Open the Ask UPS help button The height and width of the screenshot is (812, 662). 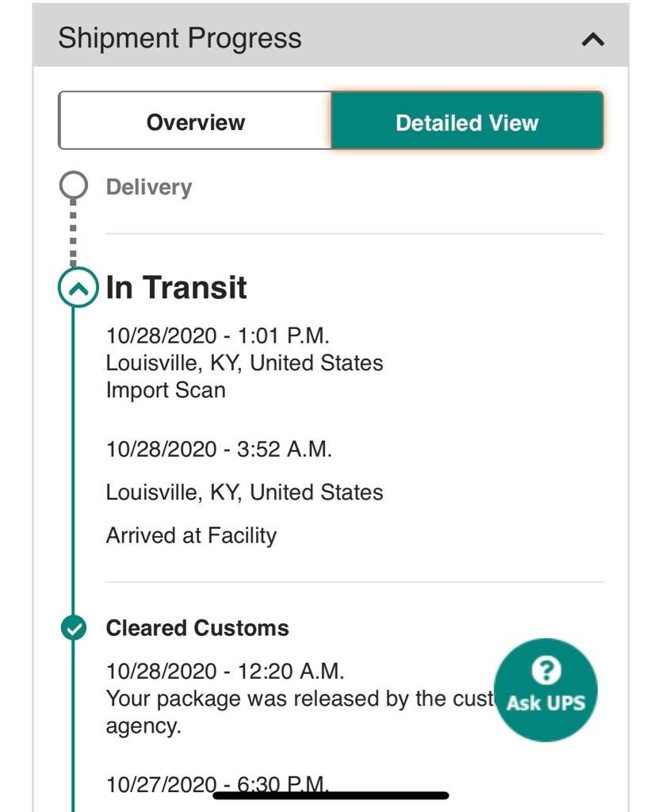point(545,690)
